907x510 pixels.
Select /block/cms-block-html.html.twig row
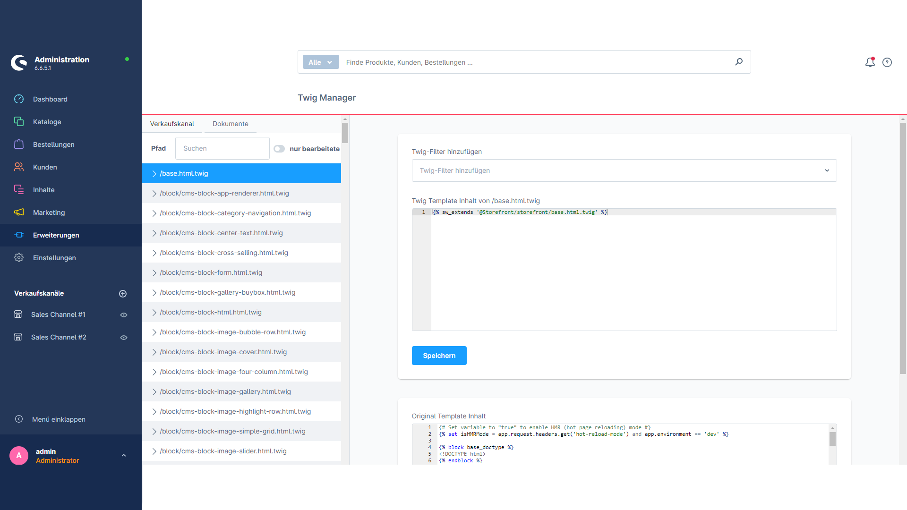tap(241, 312)
